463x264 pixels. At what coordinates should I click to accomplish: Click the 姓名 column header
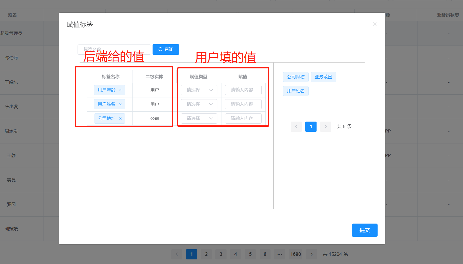coord(12,15)
